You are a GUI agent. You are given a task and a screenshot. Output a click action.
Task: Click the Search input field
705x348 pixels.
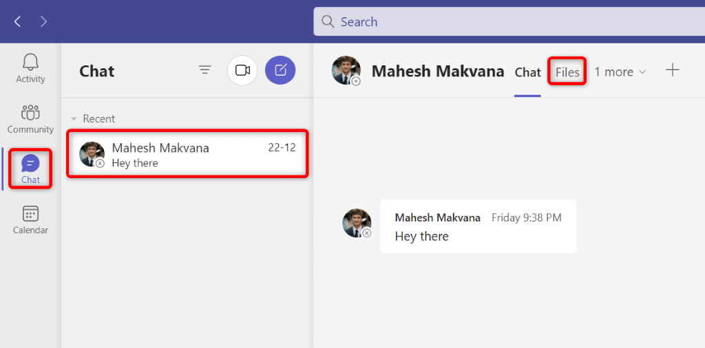[x=509, y=22]
